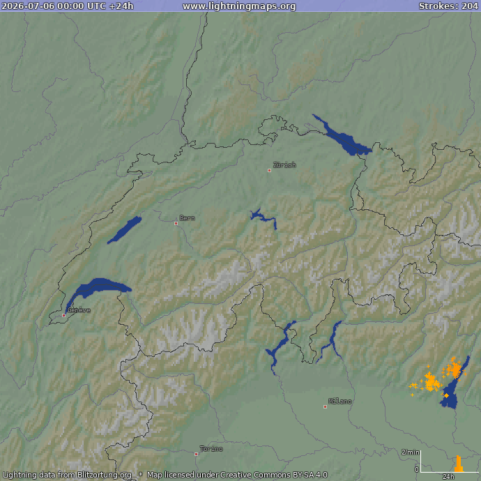Click the Torino city marker square

point(197,454)
